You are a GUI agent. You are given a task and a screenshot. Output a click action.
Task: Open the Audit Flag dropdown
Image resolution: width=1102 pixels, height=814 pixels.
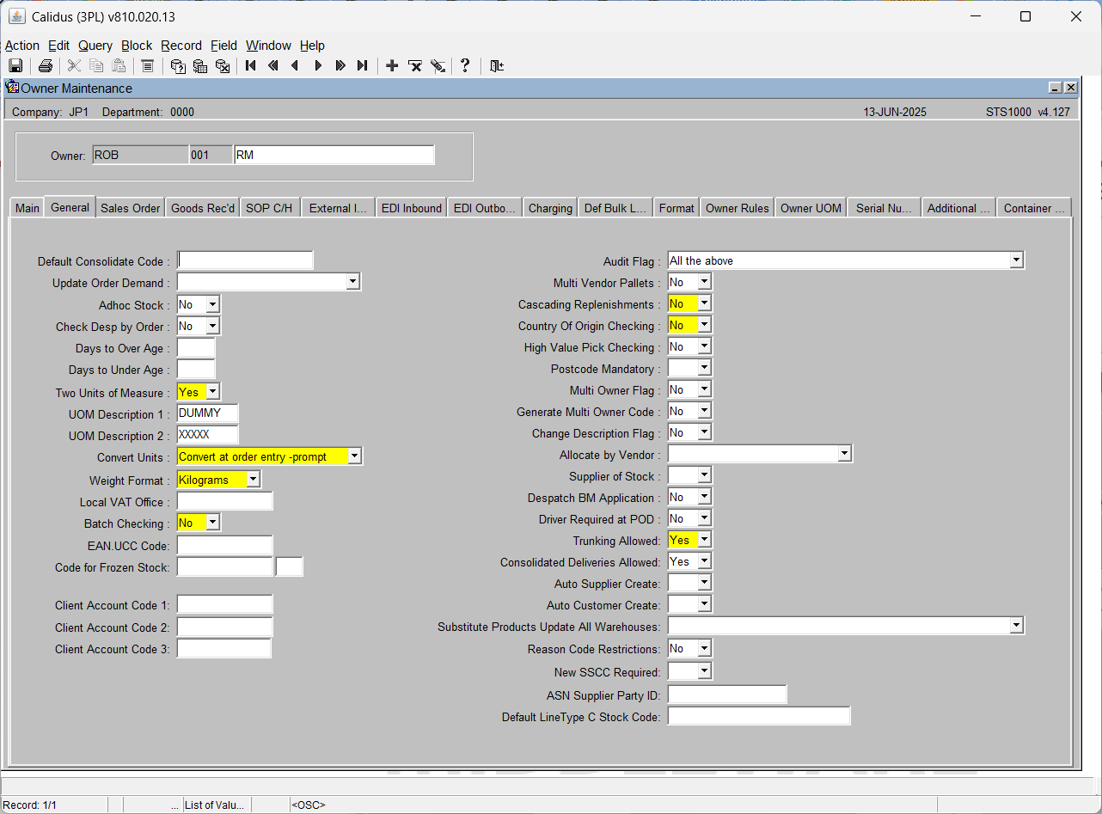point(1017,260)
